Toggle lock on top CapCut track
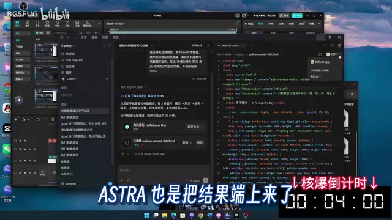 [x=20, y=141]
